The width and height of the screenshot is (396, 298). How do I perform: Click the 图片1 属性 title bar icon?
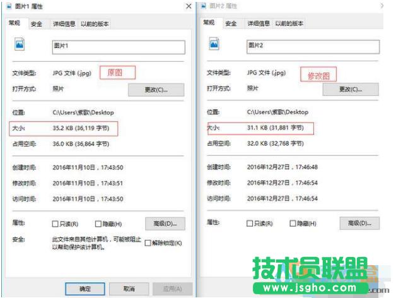tap(9, 6)
